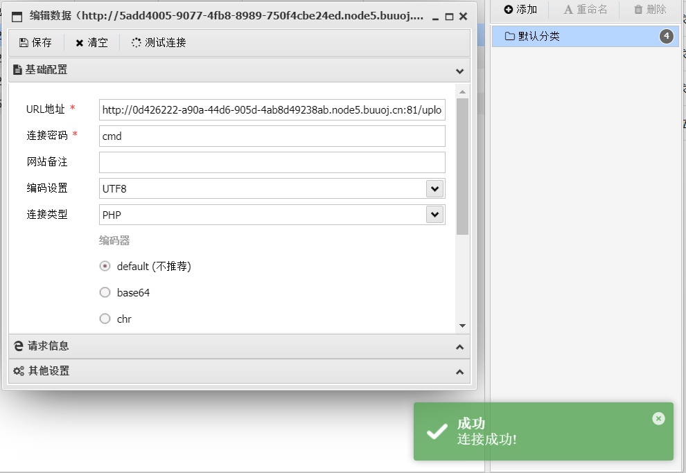Click the Clear (清空) X icon
This screenshot has height=473, width=686.
(x=80, y=43)
